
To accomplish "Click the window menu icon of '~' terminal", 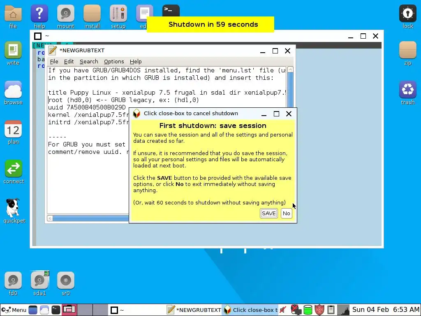I will tap(38, 36).
